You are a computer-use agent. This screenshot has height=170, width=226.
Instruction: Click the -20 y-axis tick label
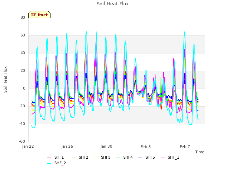pyautogui.click(x=22, y=106)
